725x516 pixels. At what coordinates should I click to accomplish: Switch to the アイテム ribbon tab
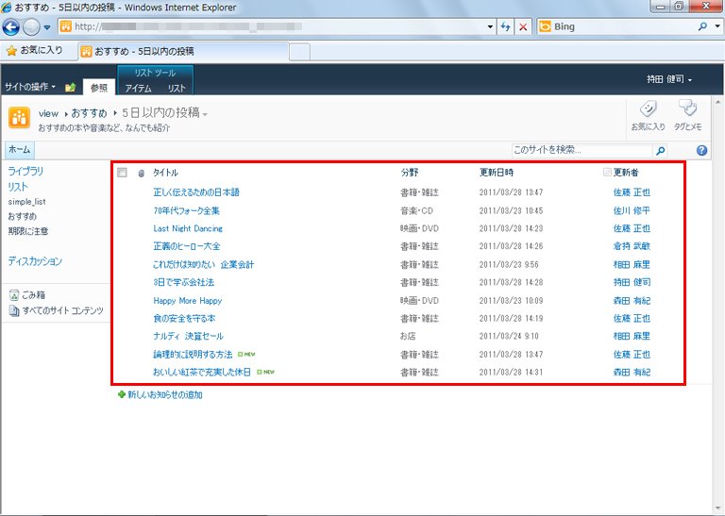[138, 89]
